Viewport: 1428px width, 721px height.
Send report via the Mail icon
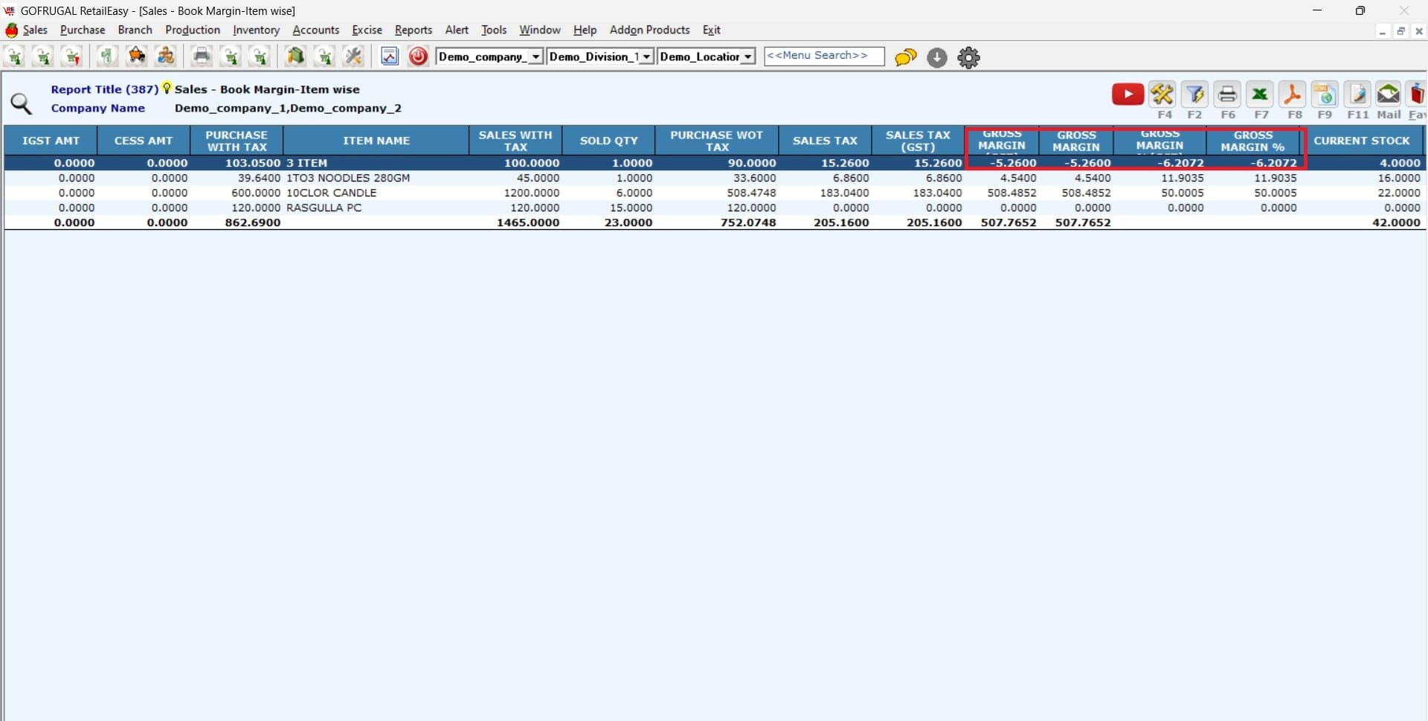[1388, 94]
